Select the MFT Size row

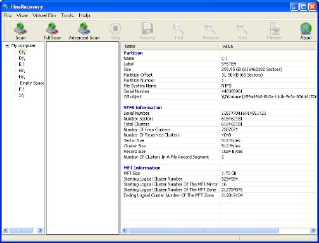pyautogui.click(x=219, y=173)
